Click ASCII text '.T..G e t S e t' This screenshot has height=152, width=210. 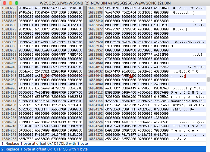click(x=187, y=126)
